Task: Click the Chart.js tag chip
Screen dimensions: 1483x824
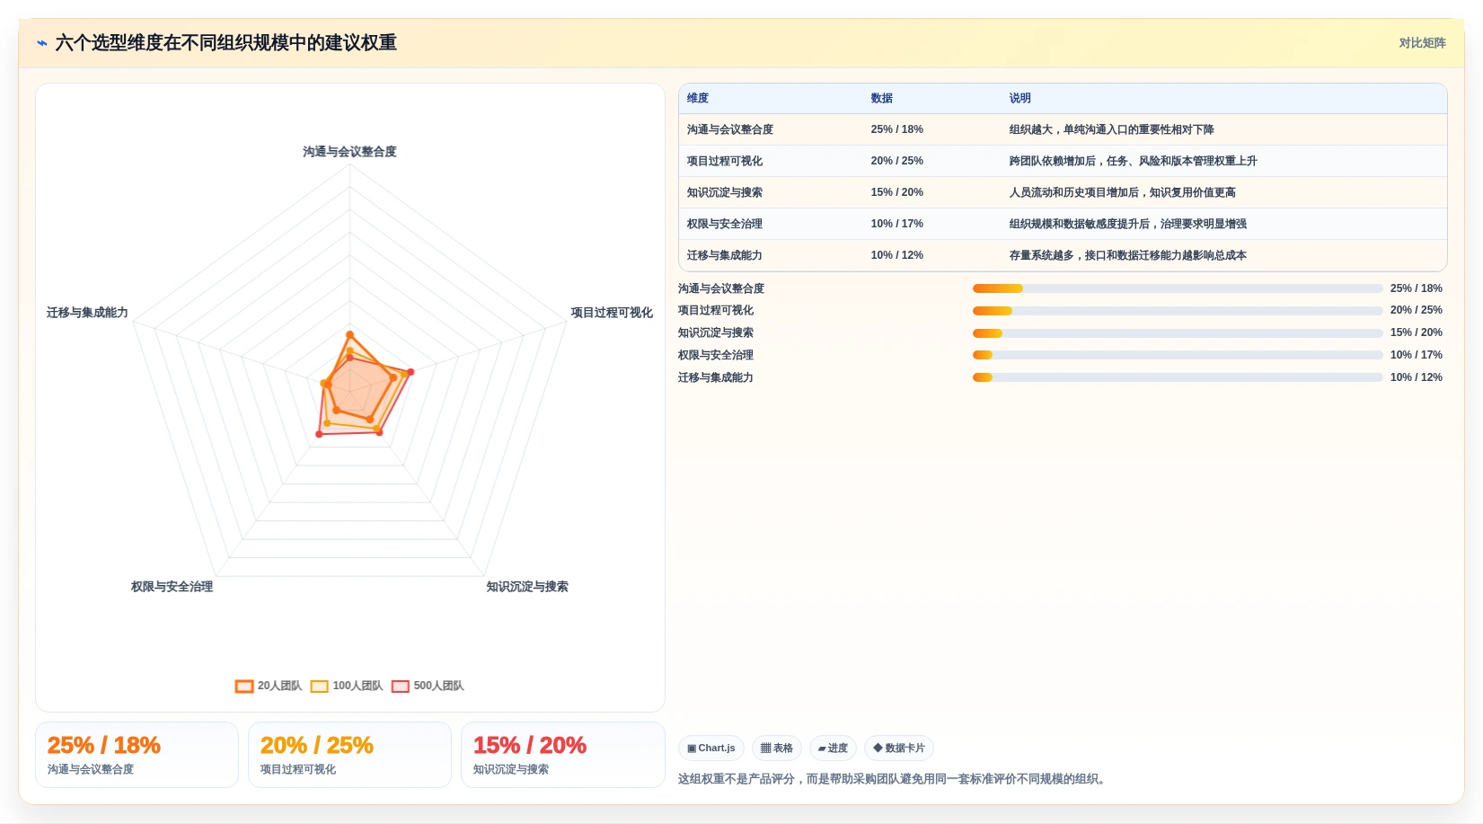Action: 711,748
